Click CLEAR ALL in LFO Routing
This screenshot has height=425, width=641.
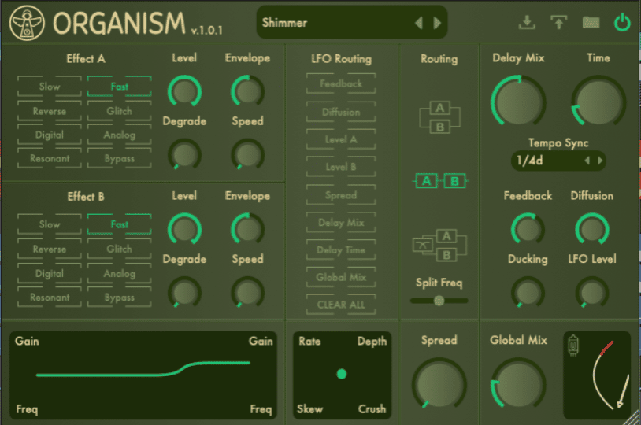click(341, 305)
